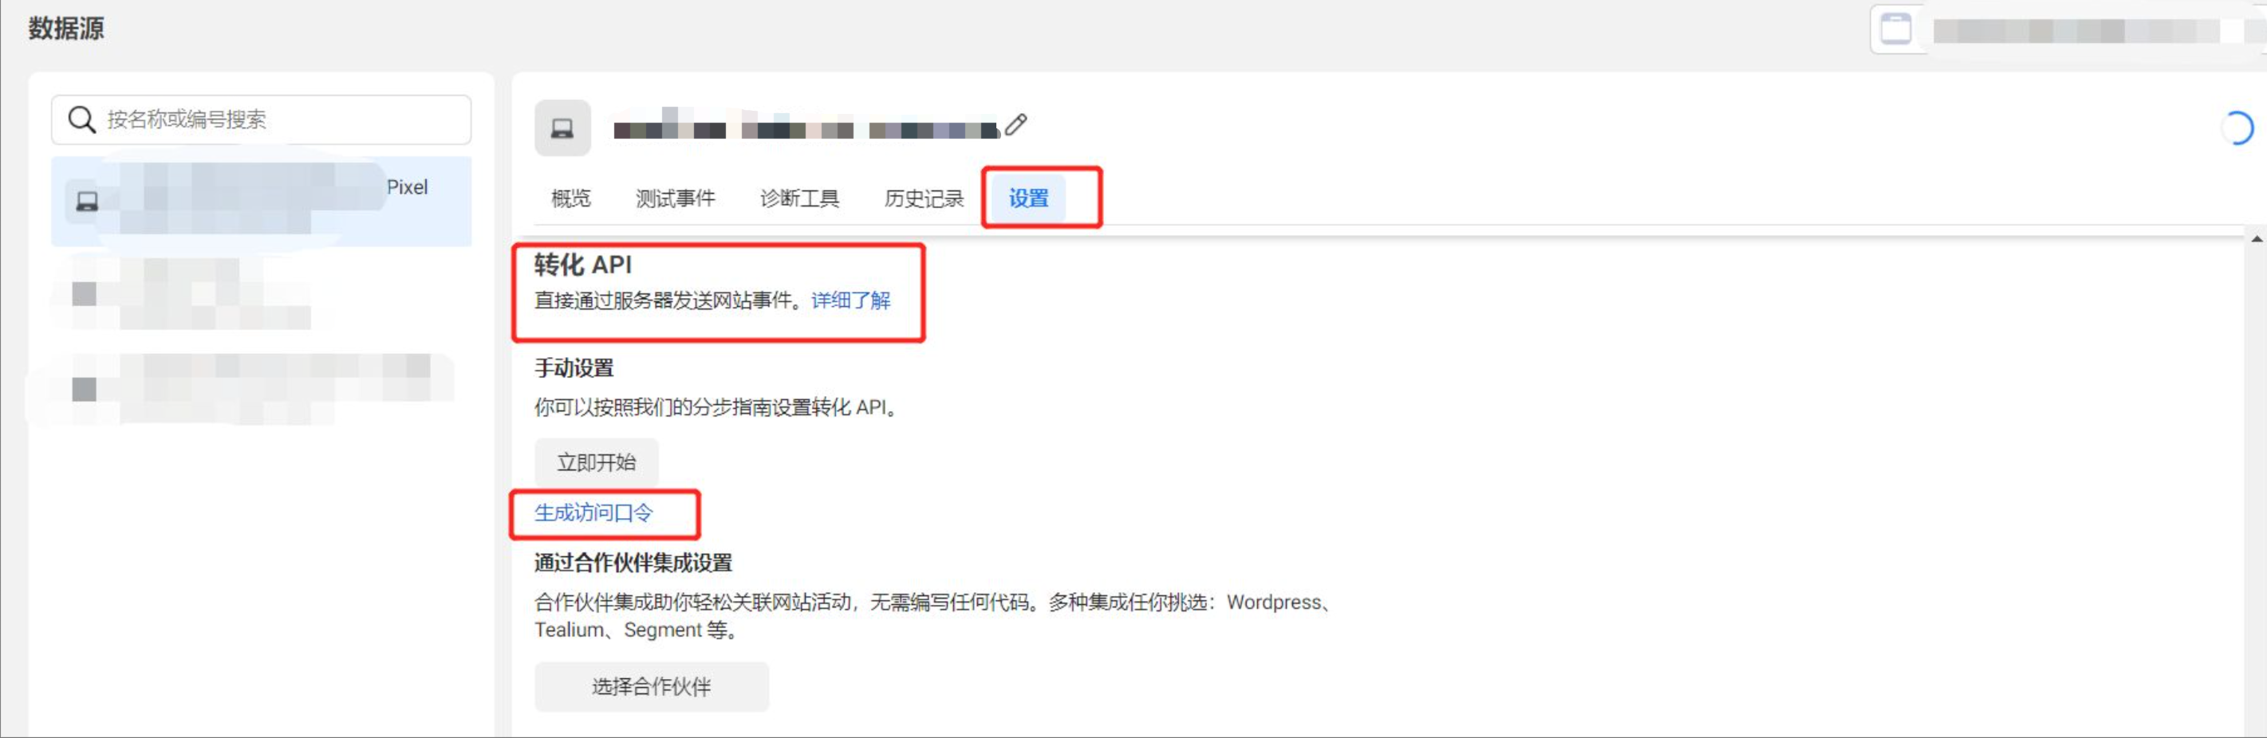
Task: Click the highlighted 设置 tab
Action: 1026,198
